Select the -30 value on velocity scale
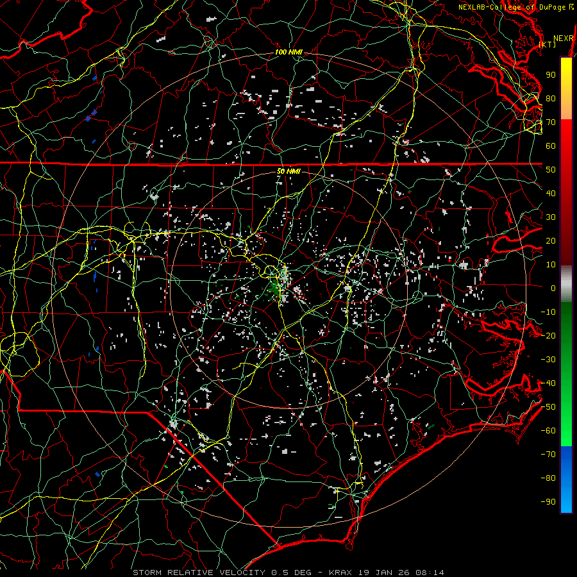The width and height of the screenshot is (577, 577). coord(548,360)
